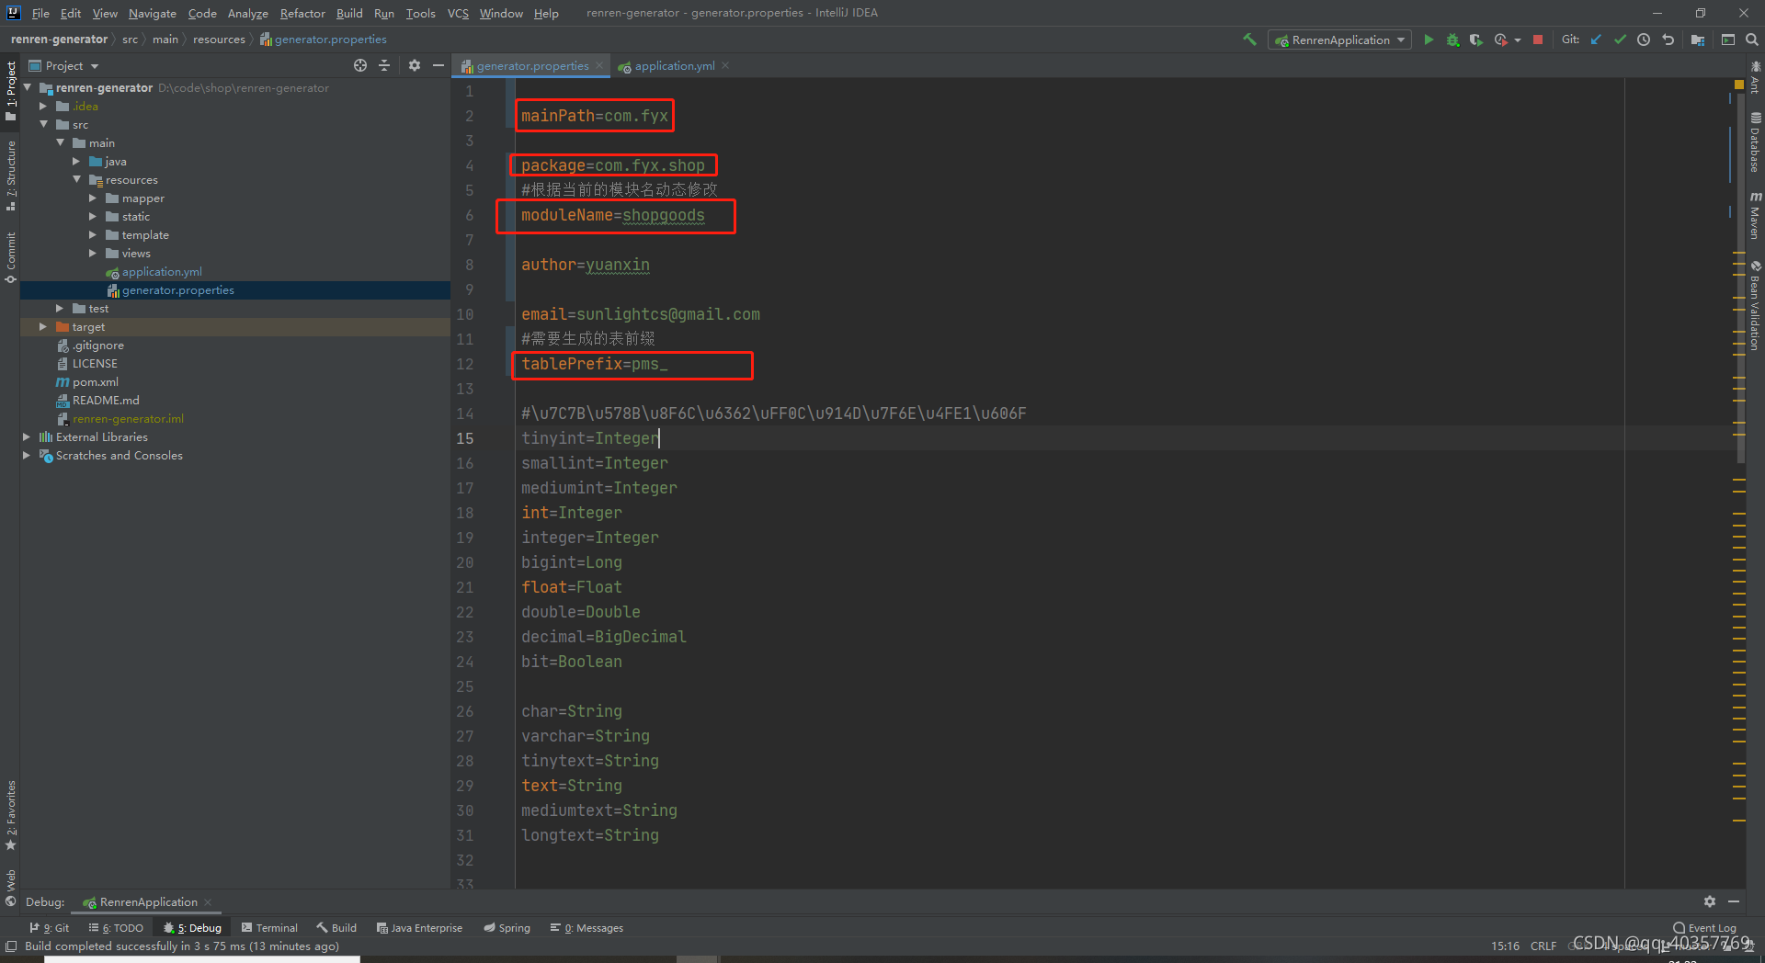This screenshot has width=1765, height=963.
Task: Hide the Debug tool window
Action: (x=1734, y=901)
